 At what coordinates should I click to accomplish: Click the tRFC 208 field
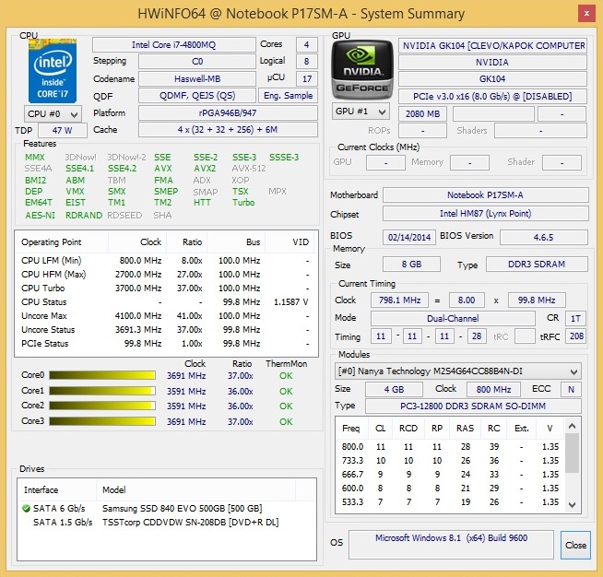coord(576,336)
